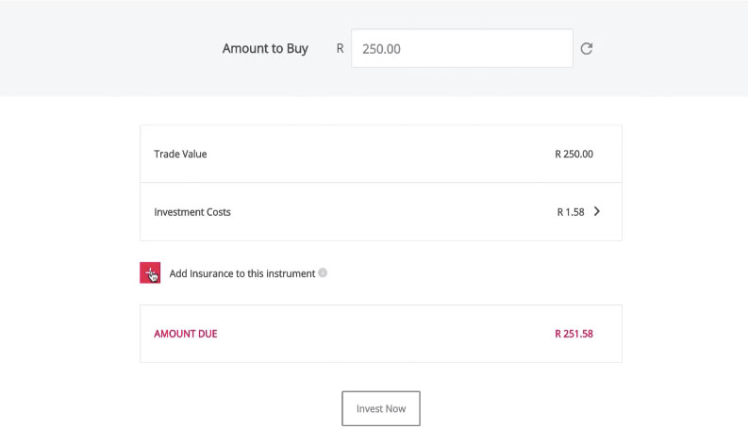Screen dimensions: 748x444
Task: Select the Investment Costs label
Action: (x=192, y=212)
